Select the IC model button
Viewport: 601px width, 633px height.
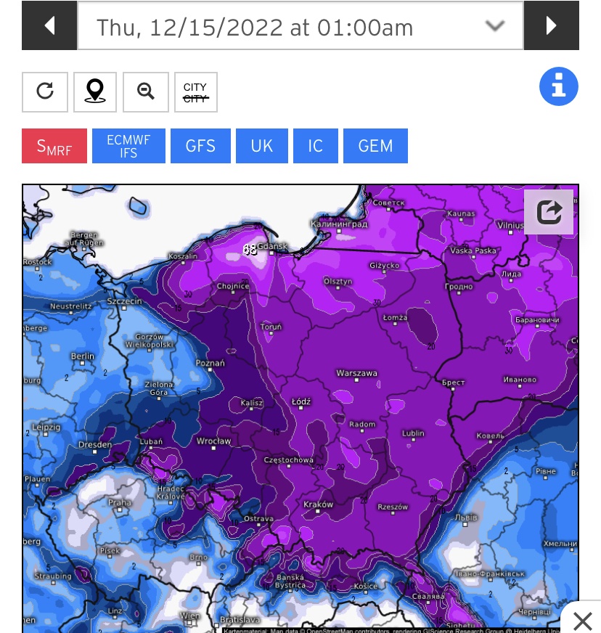click(x=315, y=146)
